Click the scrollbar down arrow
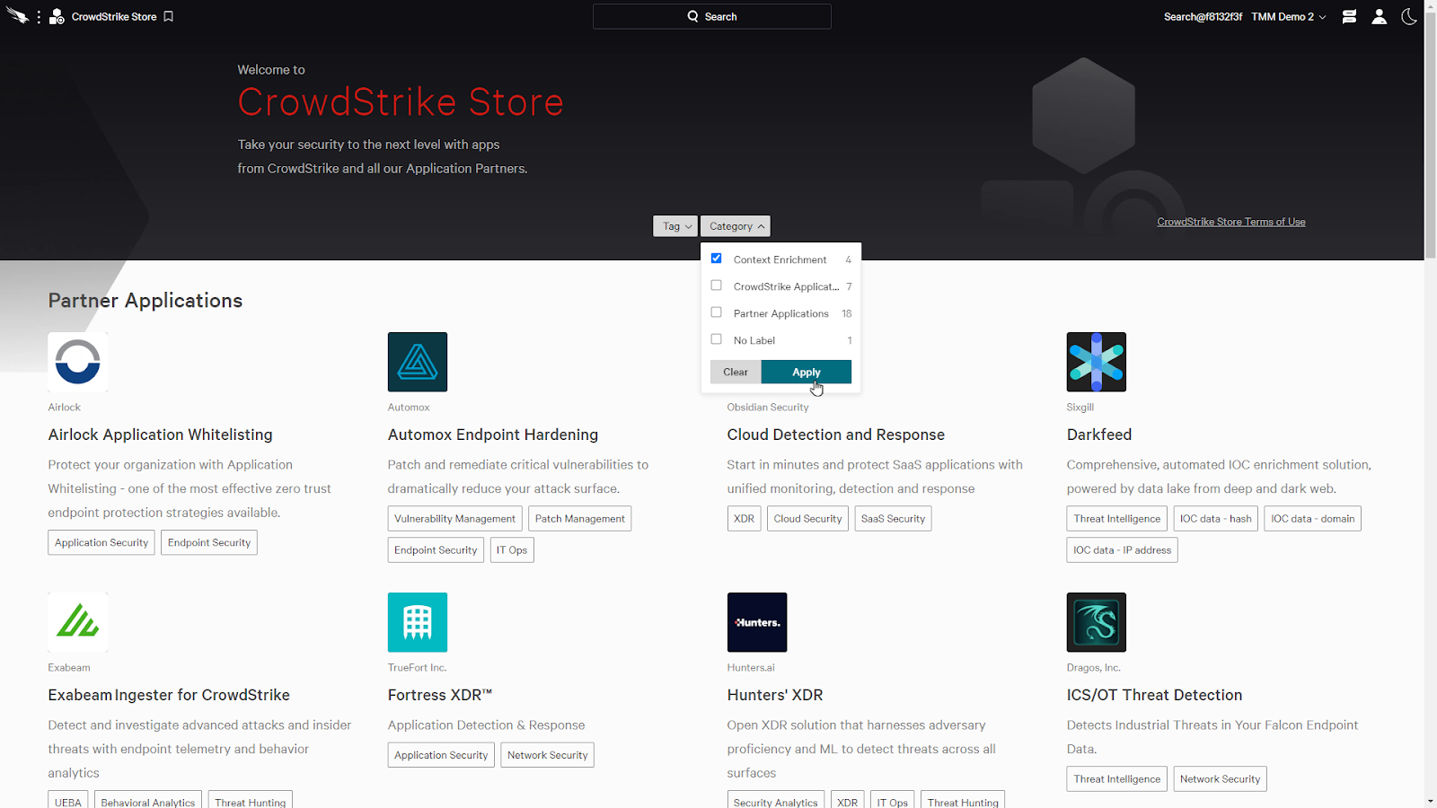The image size is (1437, 808). point(1430,801)
